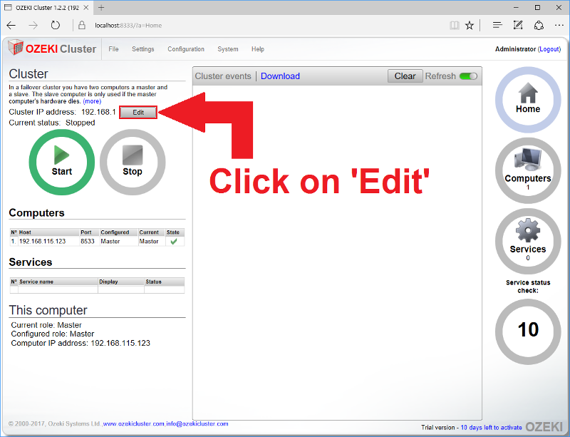Download the cluster events

pyautogui.click(x=280, y=76)
